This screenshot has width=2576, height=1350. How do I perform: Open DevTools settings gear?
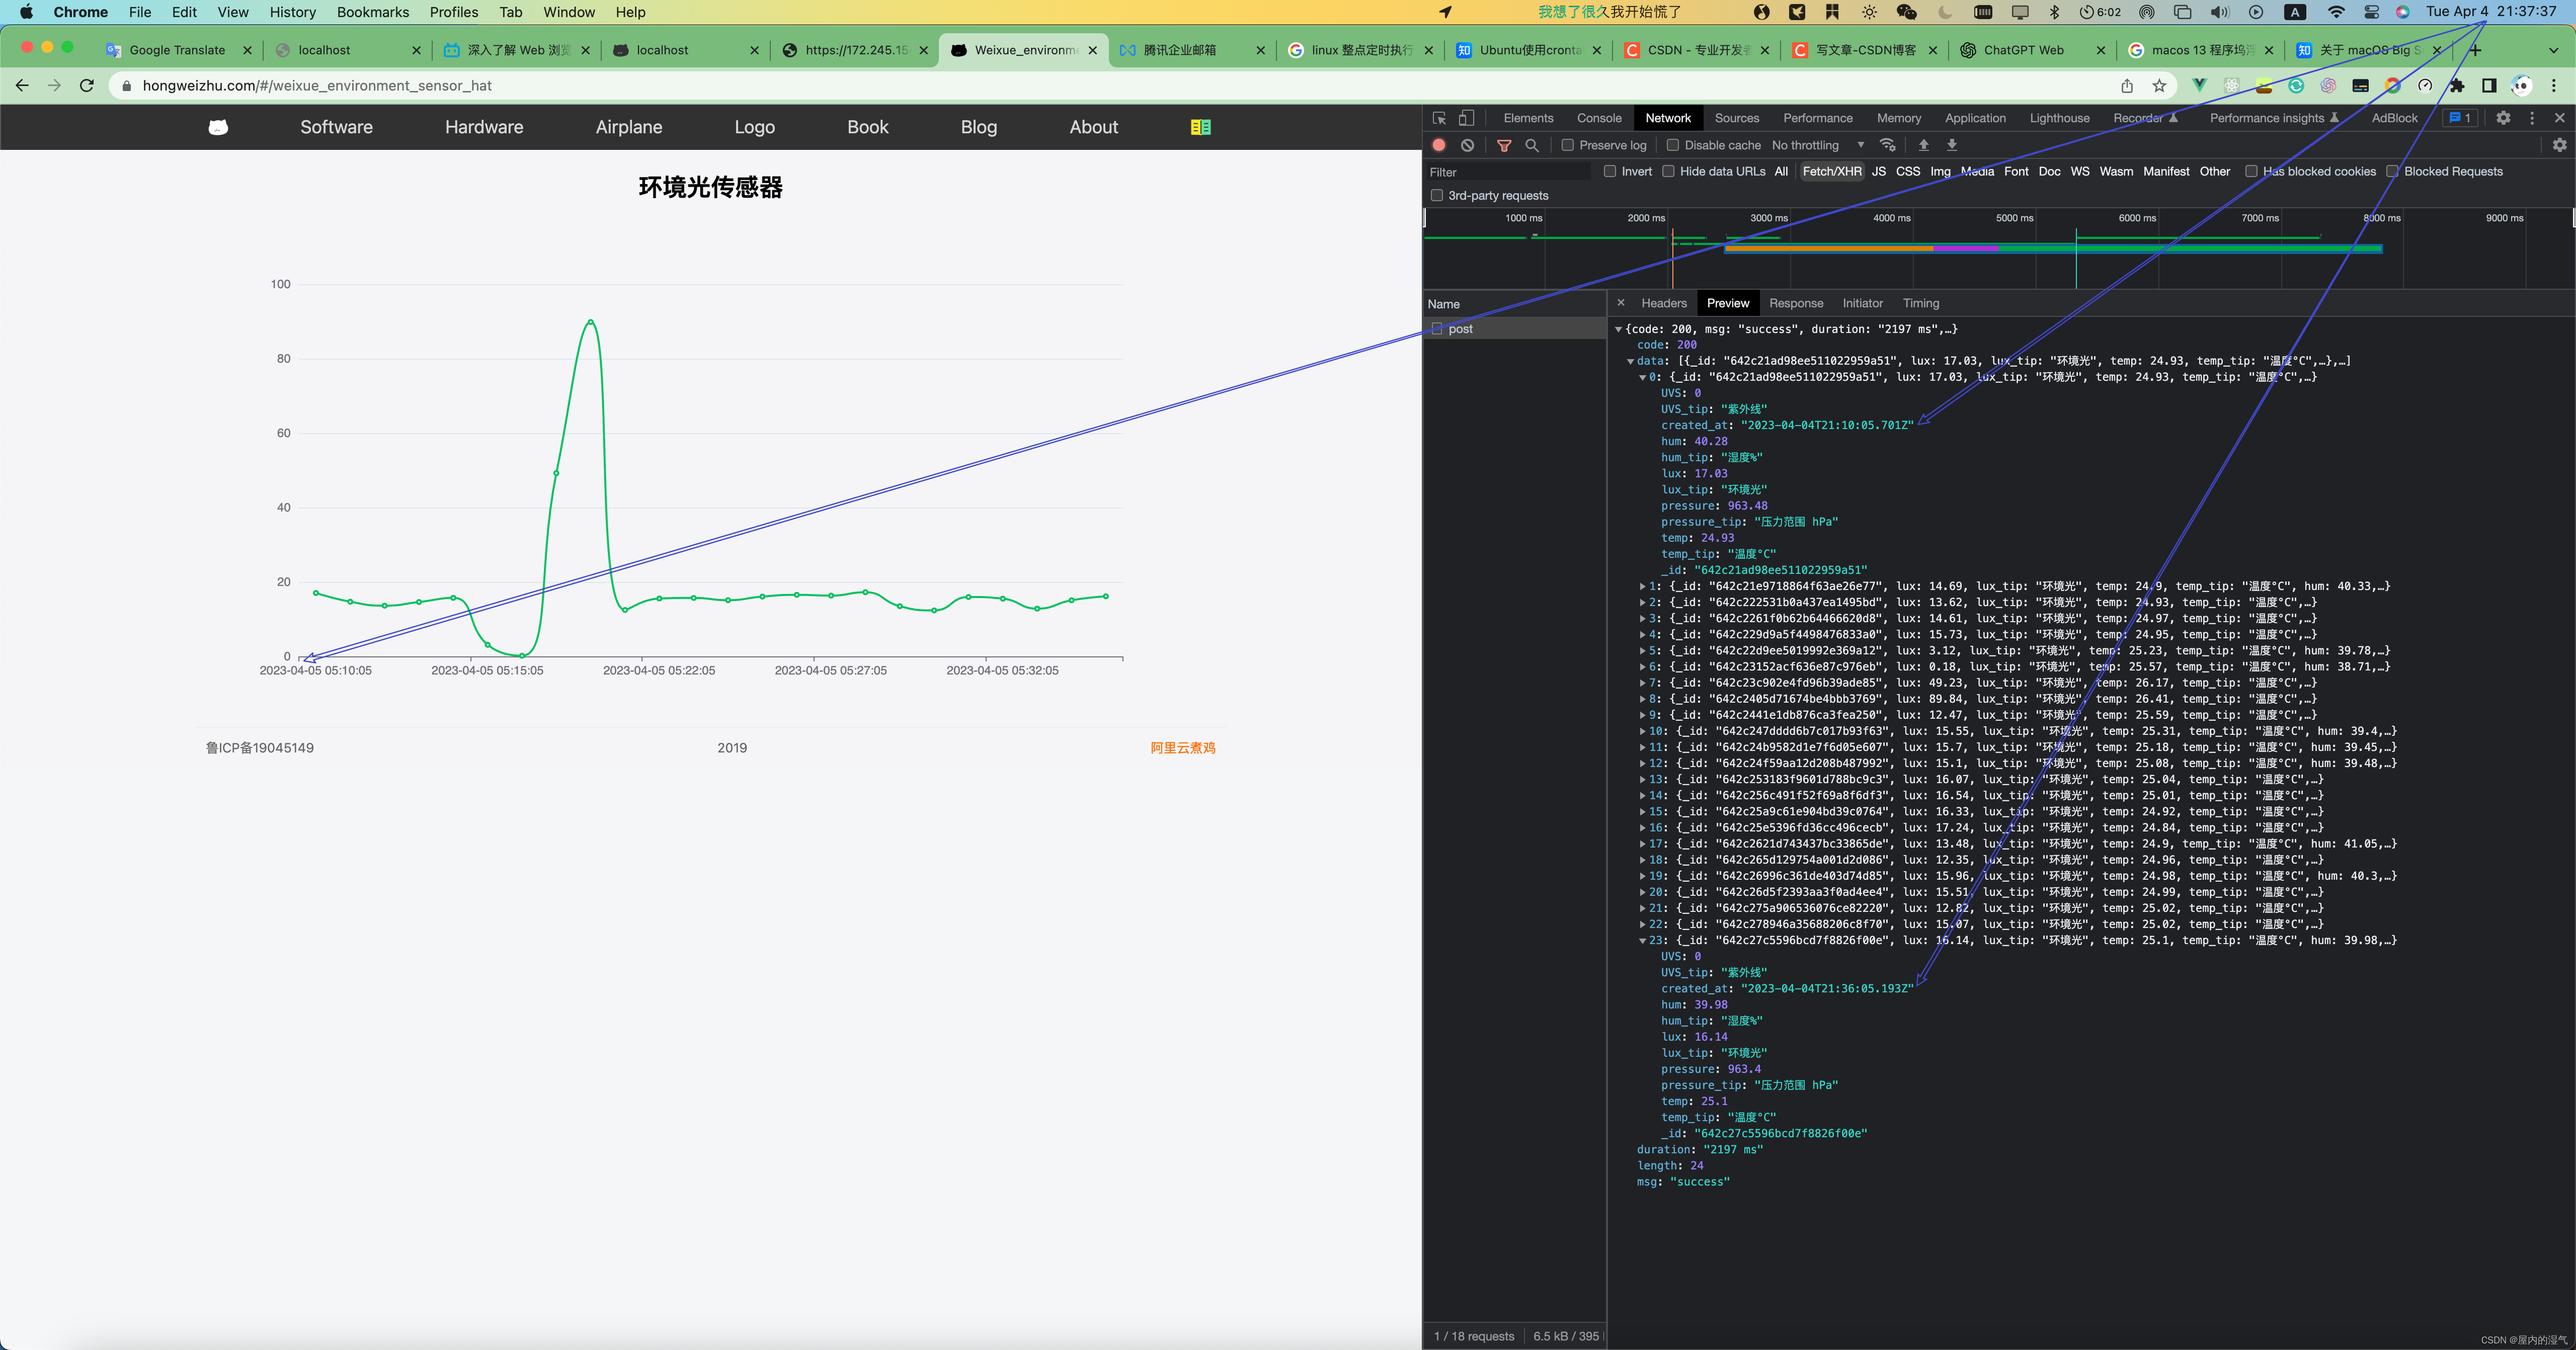2503,118
